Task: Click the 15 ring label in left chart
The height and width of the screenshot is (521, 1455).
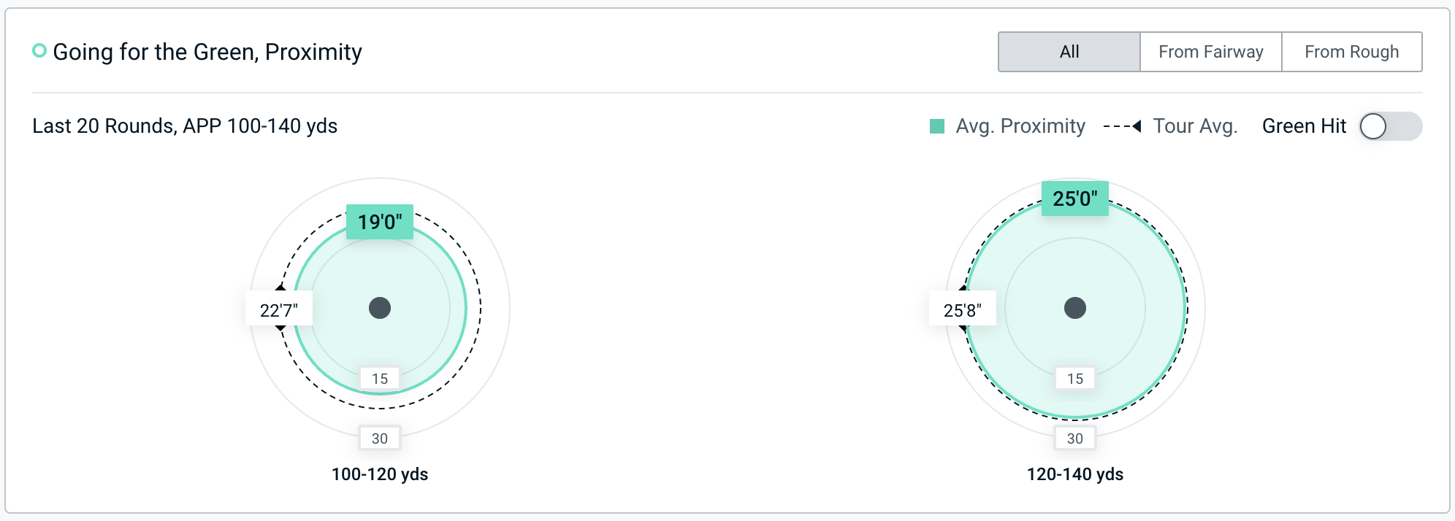Action: click(380, 379)
